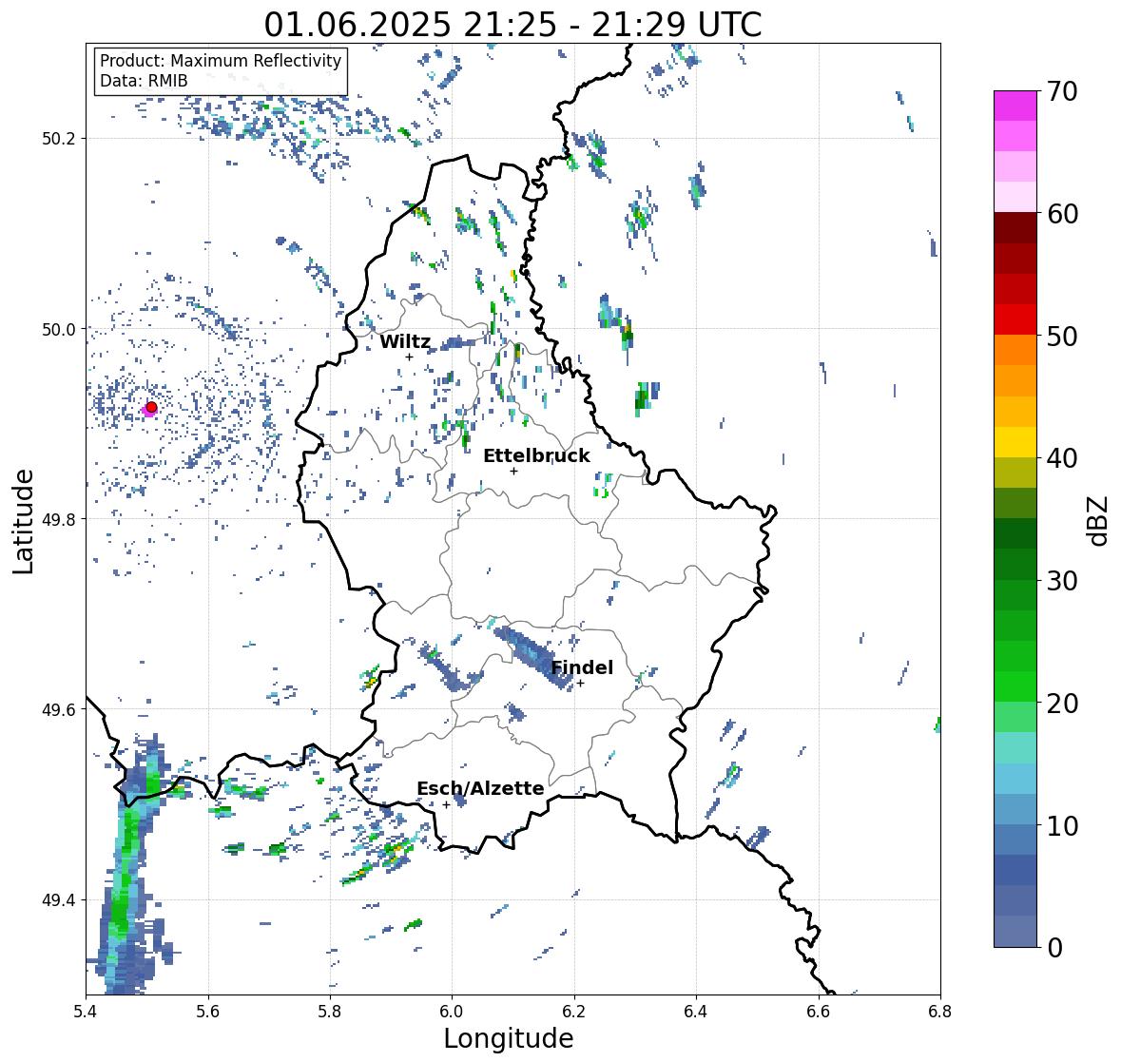Click the 5.8 longitude tick label
Image resolution: width=1121 pixels, height=1062 pixels.
330,1012
